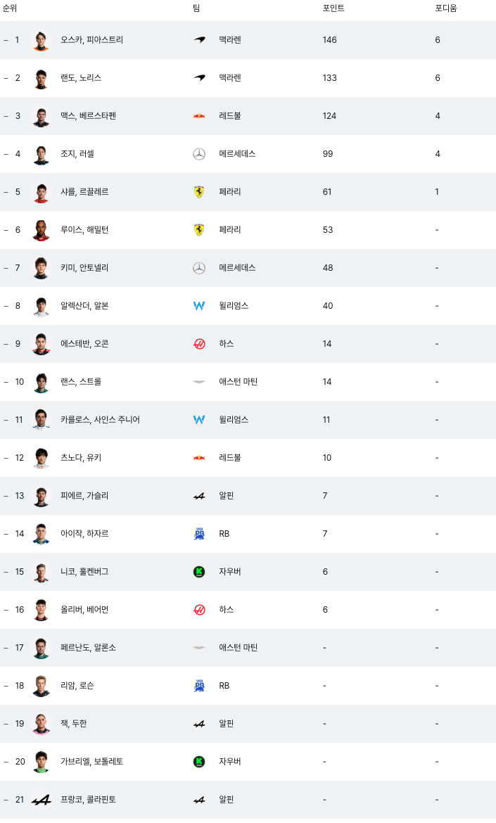
Task: Click the Haas logo in 에스테반, 오콘 row
Action: [199, 344]
